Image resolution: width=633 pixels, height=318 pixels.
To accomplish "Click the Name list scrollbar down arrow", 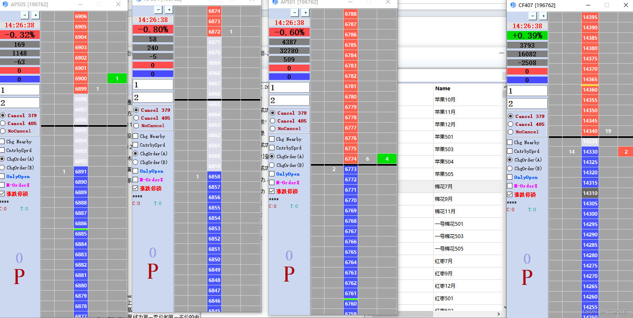I will click(x=504, y=307).
